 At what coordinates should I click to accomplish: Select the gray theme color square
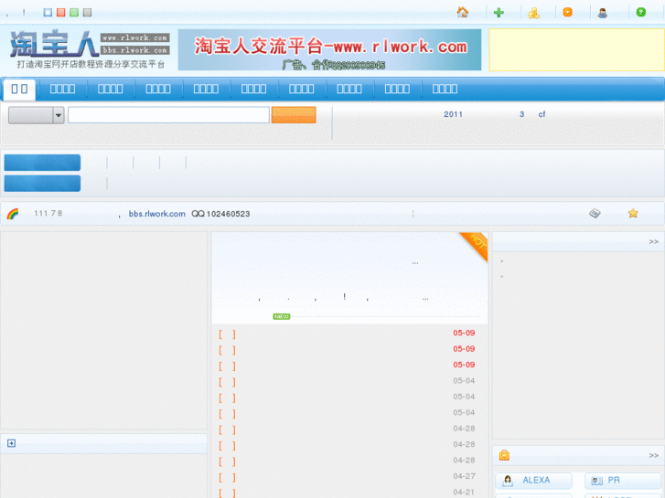tap(88, 12)
